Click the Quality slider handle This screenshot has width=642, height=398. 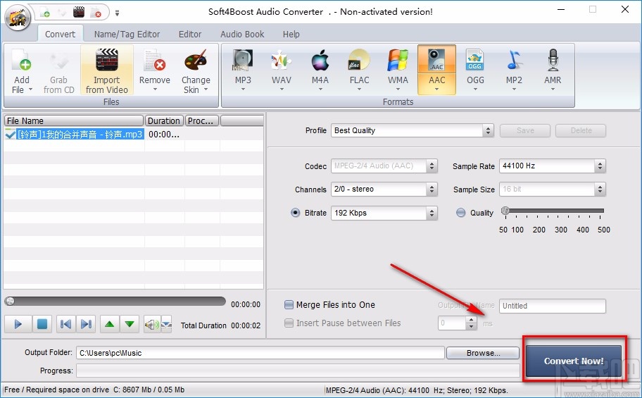[x=505, y=211]
